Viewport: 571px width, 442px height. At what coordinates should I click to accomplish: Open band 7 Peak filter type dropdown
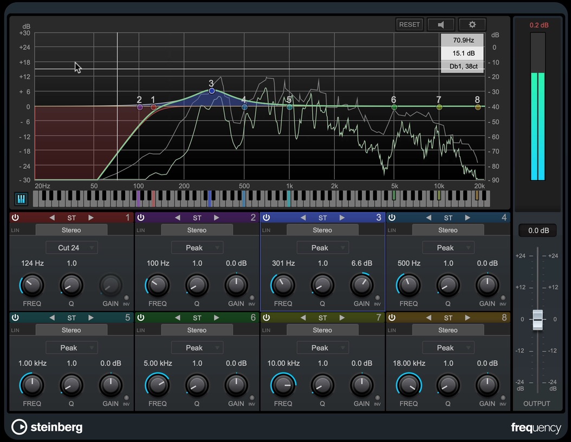pyautogui.click(x=323, y=348)
